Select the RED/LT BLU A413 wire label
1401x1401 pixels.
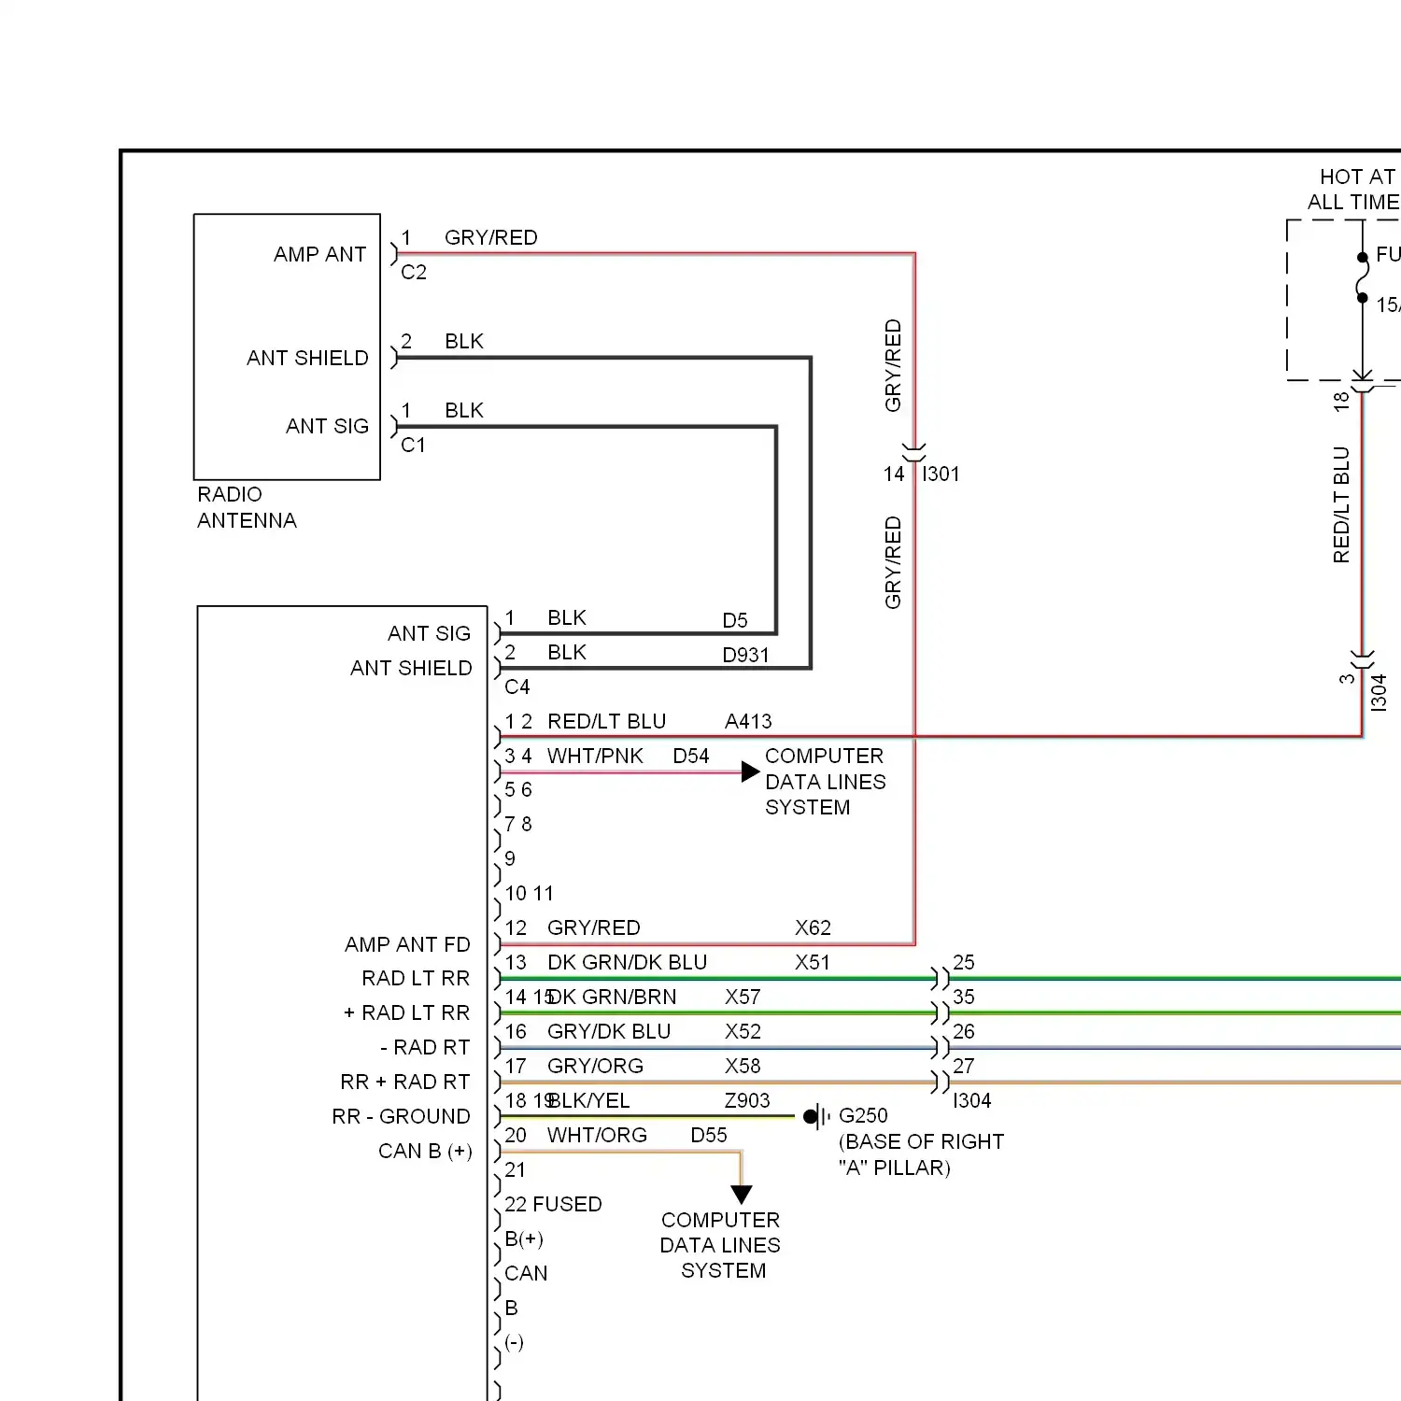point(659,721)
